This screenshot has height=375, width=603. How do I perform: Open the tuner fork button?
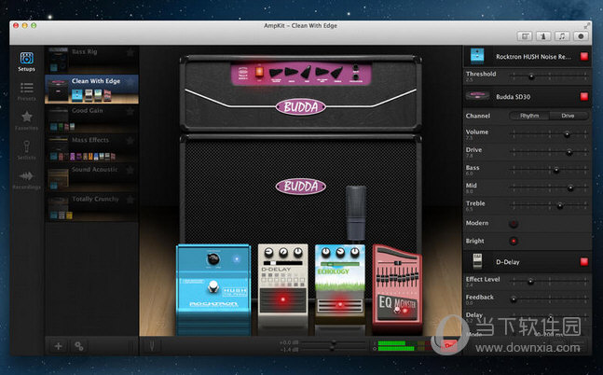152,346
